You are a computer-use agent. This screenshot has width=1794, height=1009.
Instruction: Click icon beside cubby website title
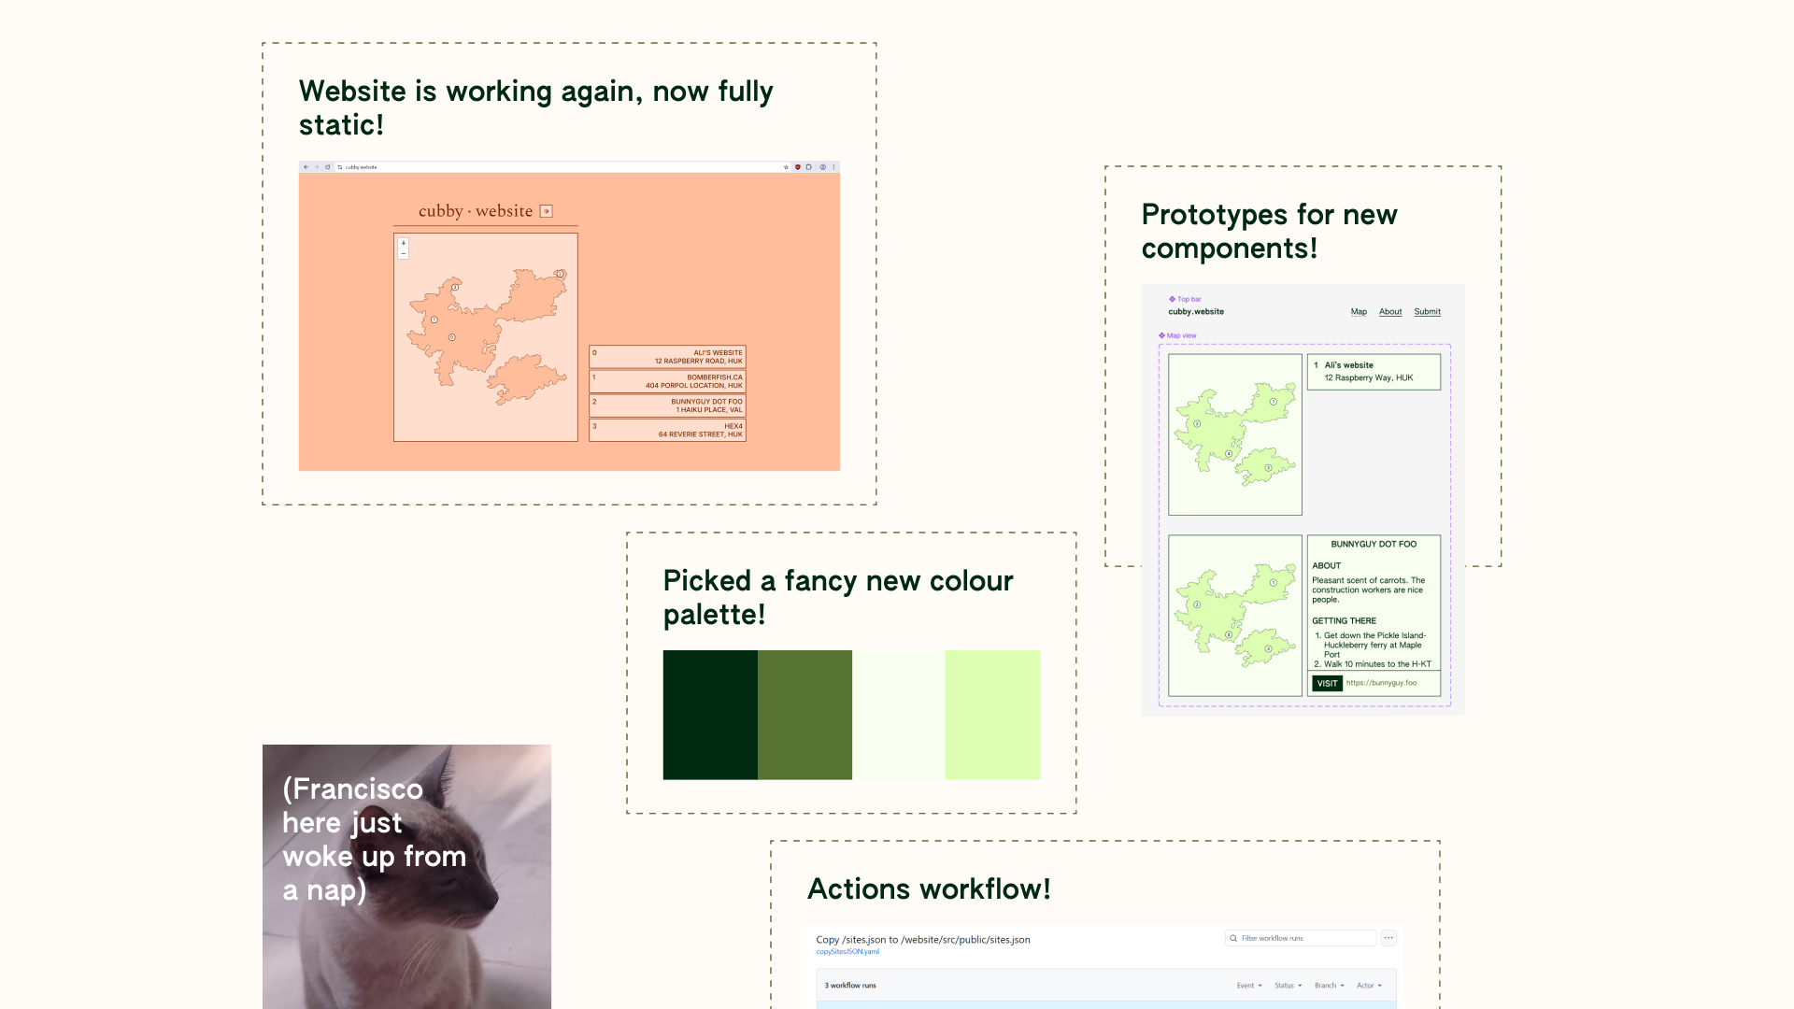point(547,211)
